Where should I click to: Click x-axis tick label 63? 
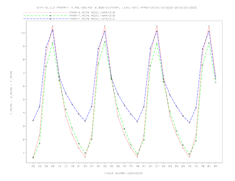170,166
